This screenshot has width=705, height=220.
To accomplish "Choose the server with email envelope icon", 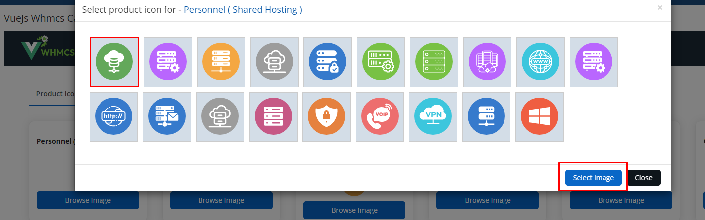I will point(167,117).
